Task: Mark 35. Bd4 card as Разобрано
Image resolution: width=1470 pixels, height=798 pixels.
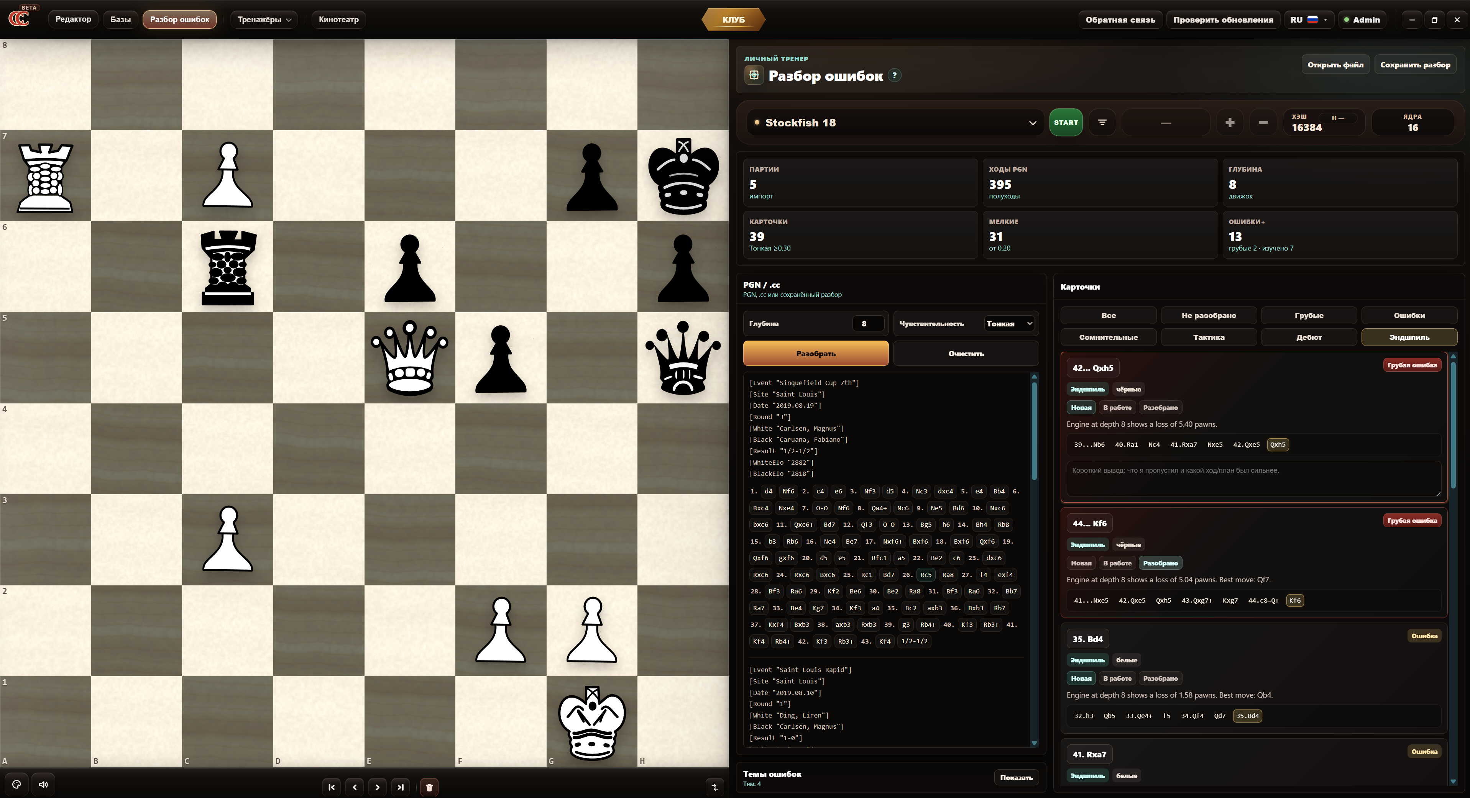Action: click(1160, 678)
